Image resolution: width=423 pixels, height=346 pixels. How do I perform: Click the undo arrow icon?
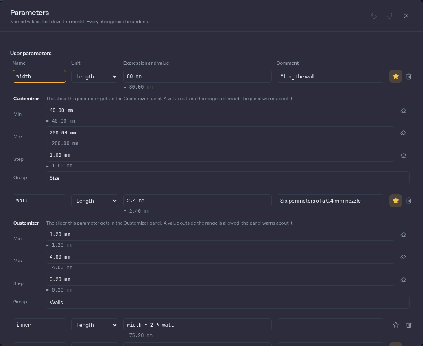[x=374, y=16]
